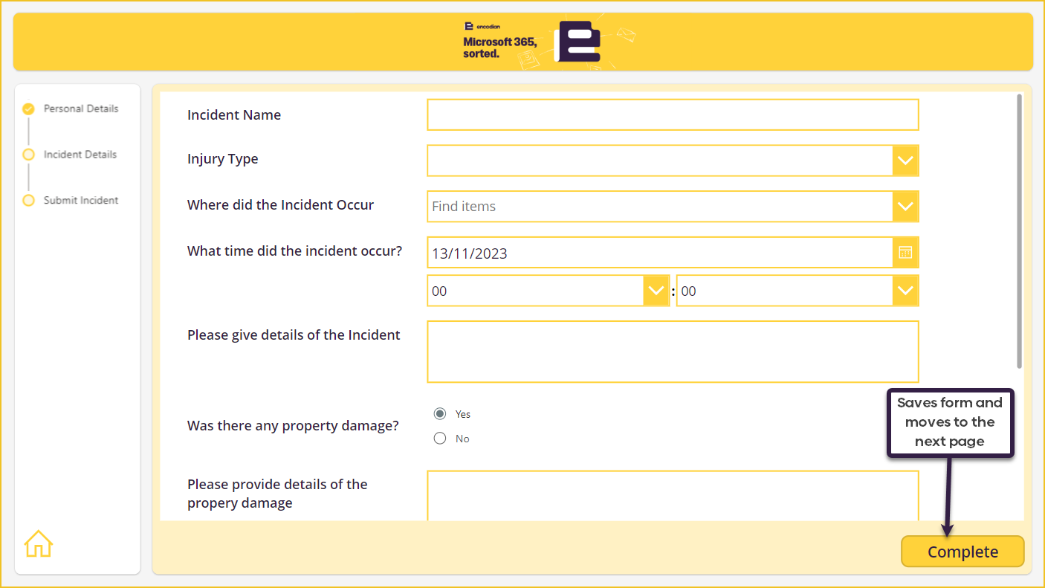Click 'Was there any property damage?' label
Viewport: 1045px width, 588px height.
(x=293, y=426)
